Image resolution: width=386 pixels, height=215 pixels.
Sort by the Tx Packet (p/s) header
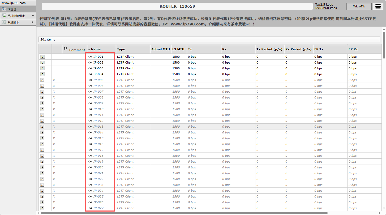[x=270, y=49]
